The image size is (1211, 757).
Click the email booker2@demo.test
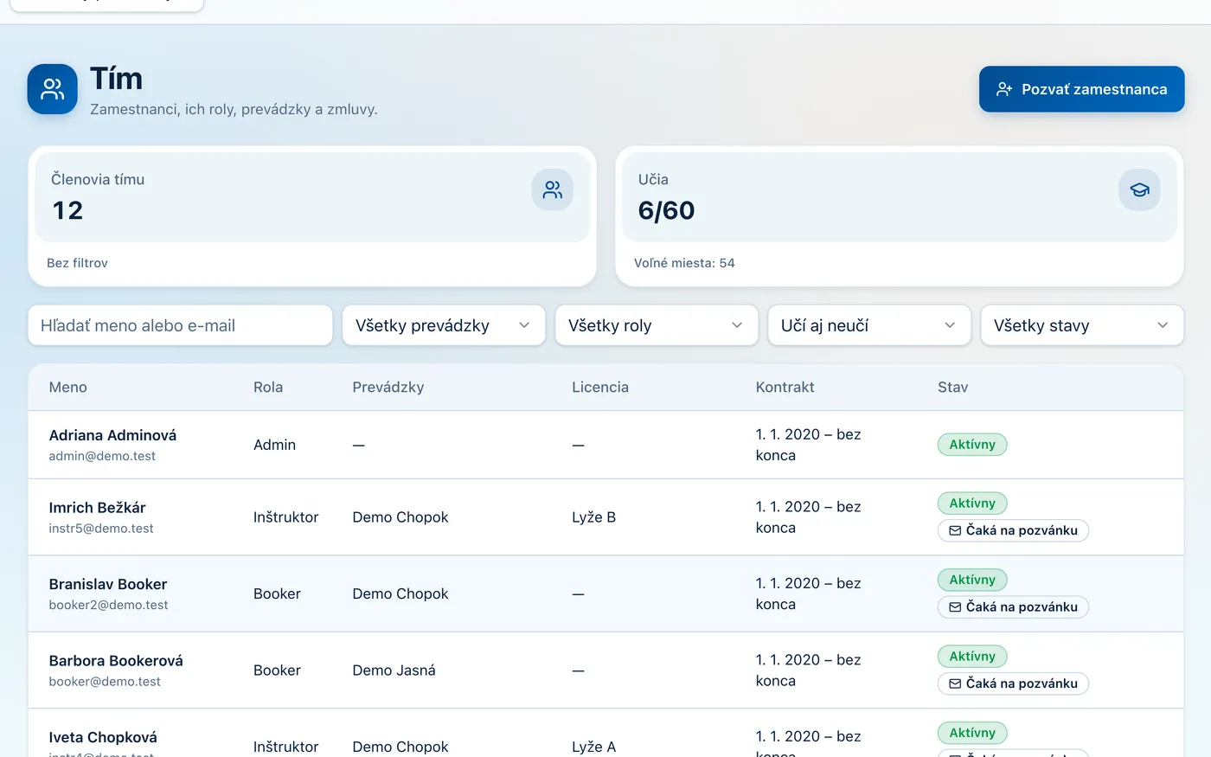click(x=108, y=605)
